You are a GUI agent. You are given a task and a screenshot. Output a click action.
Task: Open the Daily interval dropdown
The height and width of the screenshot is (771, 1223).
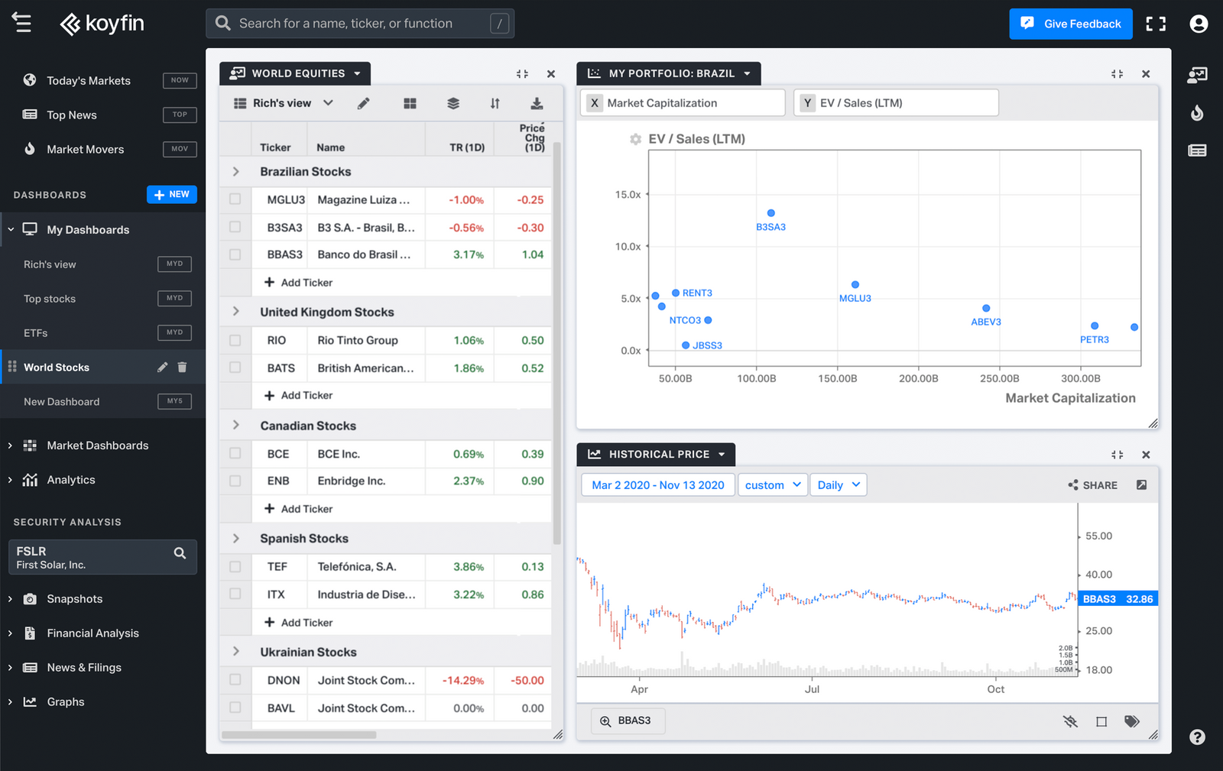(x=838, y=484)
